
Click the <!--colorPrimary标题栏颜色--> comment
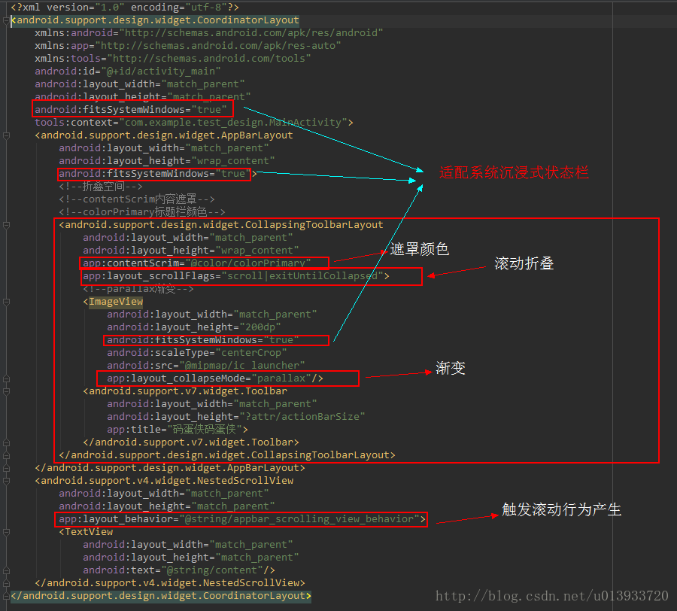click(x=142, y=212)
